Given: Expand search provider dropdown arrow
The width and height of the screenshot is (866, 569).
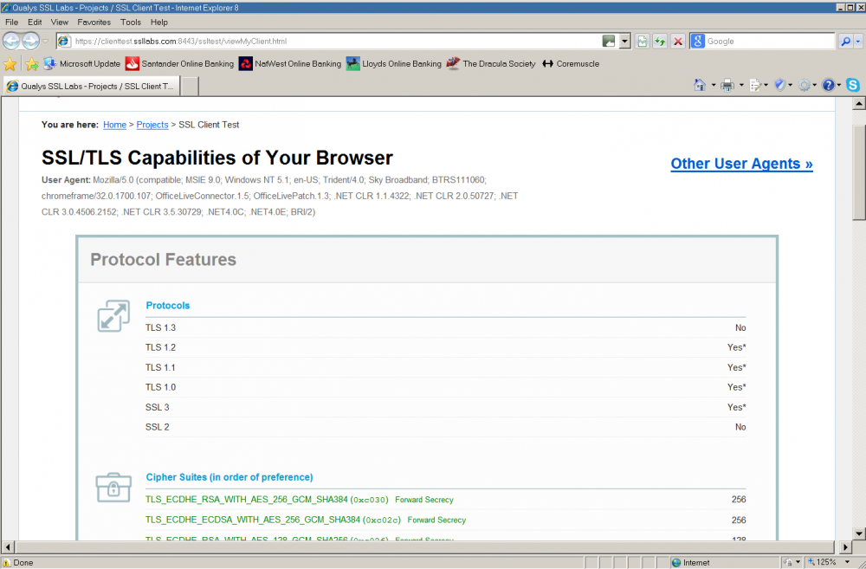Looking at the screenshot, I should [858, 42].
